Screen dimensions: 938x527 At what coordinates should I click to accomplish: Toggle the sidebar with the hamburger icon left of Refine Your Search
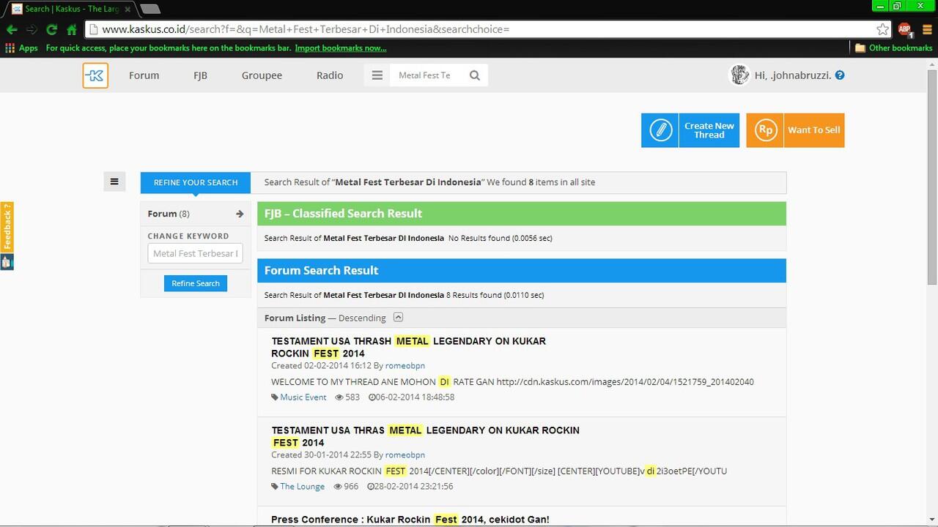click(114, 182)
